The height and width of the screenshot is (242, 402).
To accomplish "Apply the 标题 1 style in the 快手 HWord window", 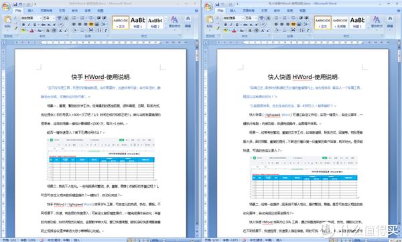I will tap(137, 23).
